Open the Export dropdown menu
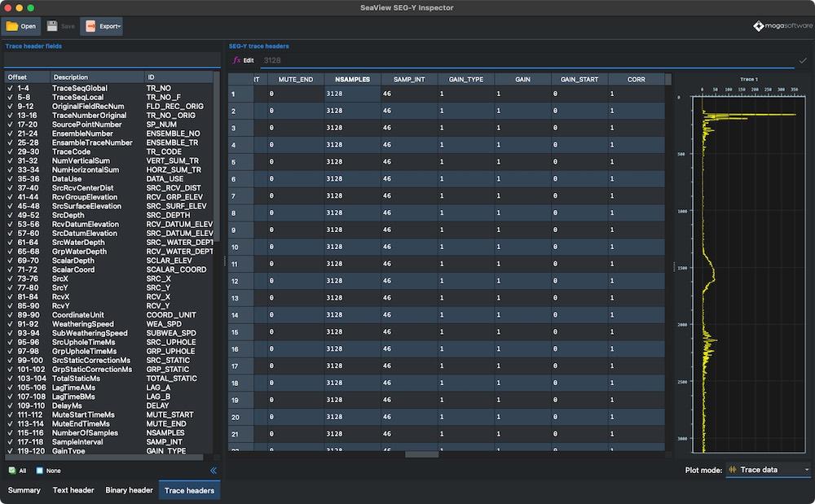Screen dimensions: 815x504 (x=102, y=26)
